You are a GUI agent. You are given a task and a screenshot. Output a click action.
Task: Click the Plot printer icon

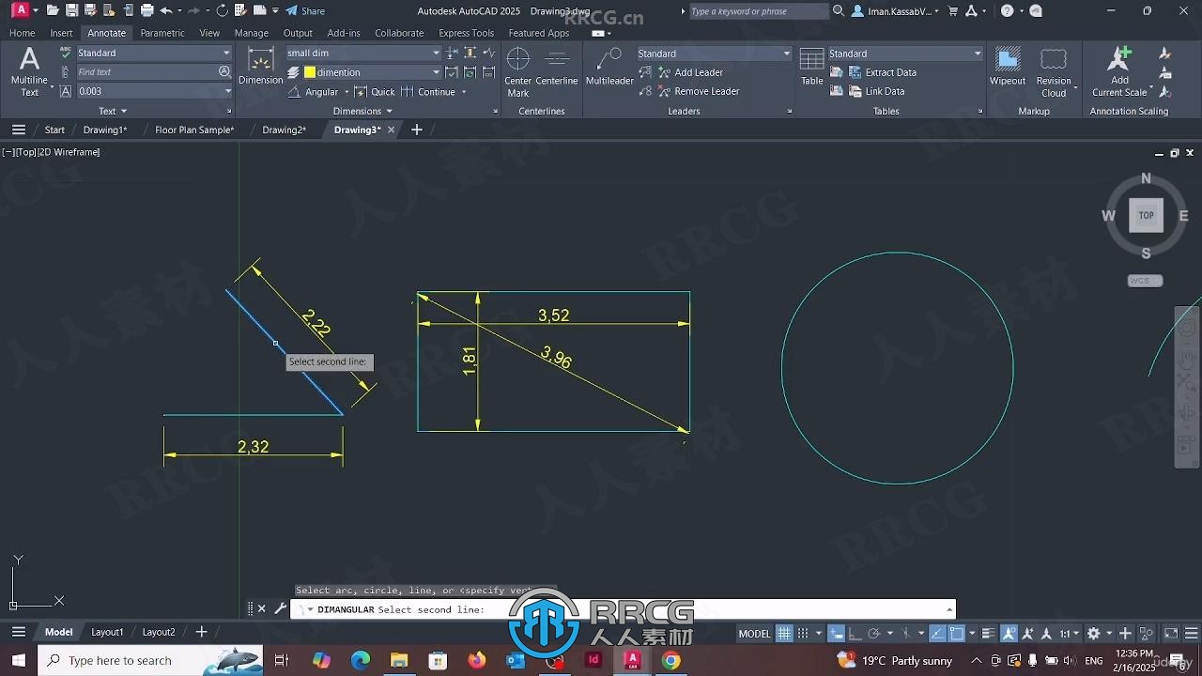coord(146,10)
